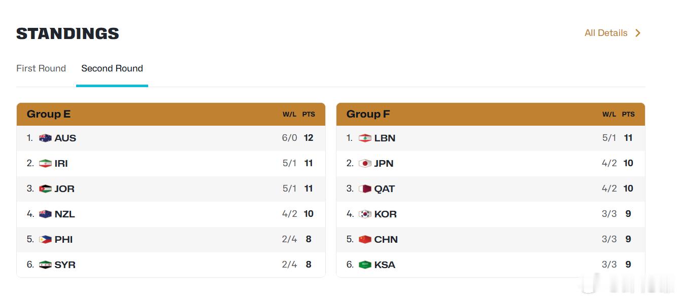
Task: Click the Saudi Arabia flag icon
Action: pos(365,265)
